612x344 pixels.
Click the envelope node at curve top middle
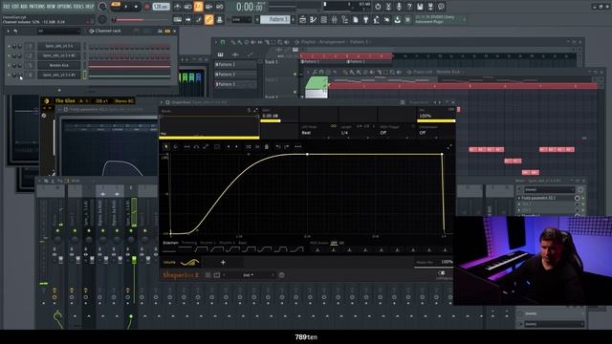pyautogui.click(x=307, y=155)
